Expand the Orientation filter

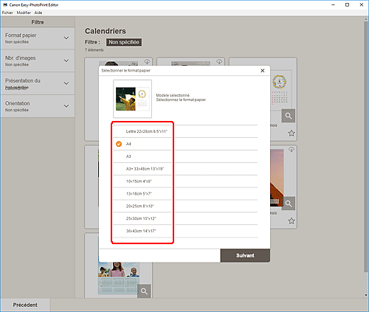(x=38, y=106)
